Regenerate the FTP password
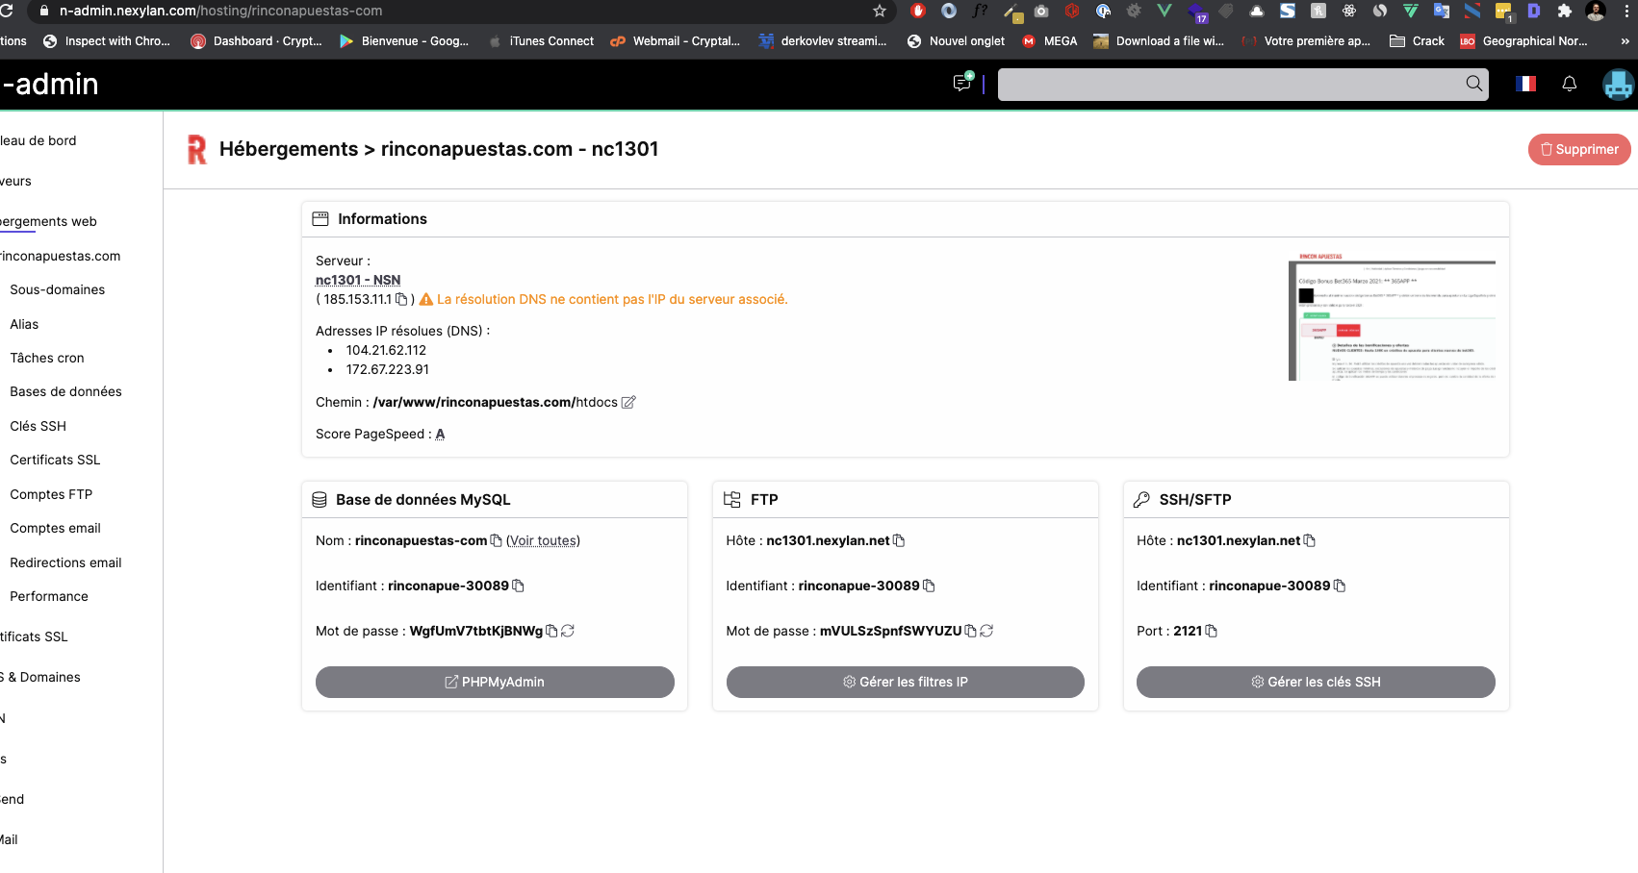 click(986, 631)
